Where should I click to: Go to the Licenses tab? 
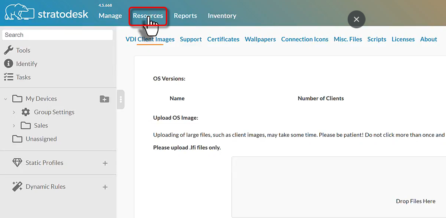403,39
